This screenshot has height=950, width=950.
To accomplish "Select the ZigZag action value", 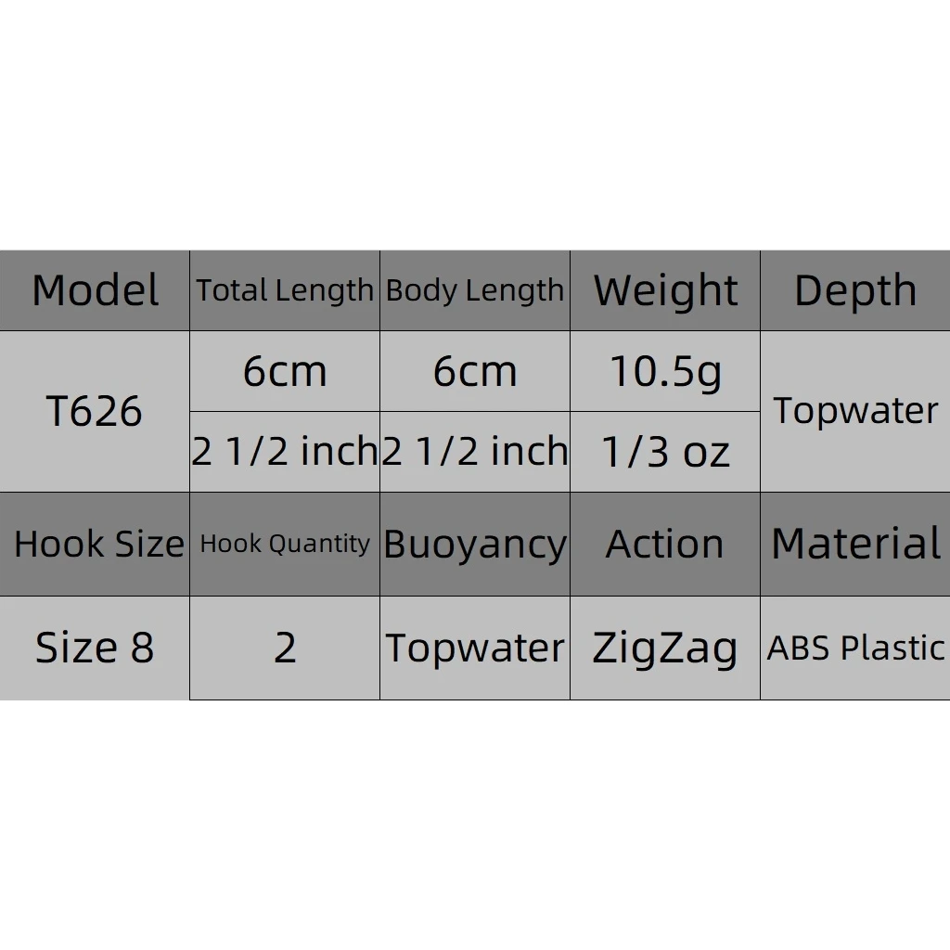I will pos(665,648).
